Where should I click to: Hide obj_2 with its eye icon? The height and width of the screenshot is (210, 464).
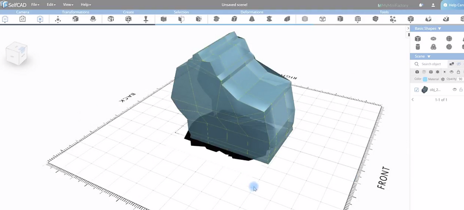455,90
